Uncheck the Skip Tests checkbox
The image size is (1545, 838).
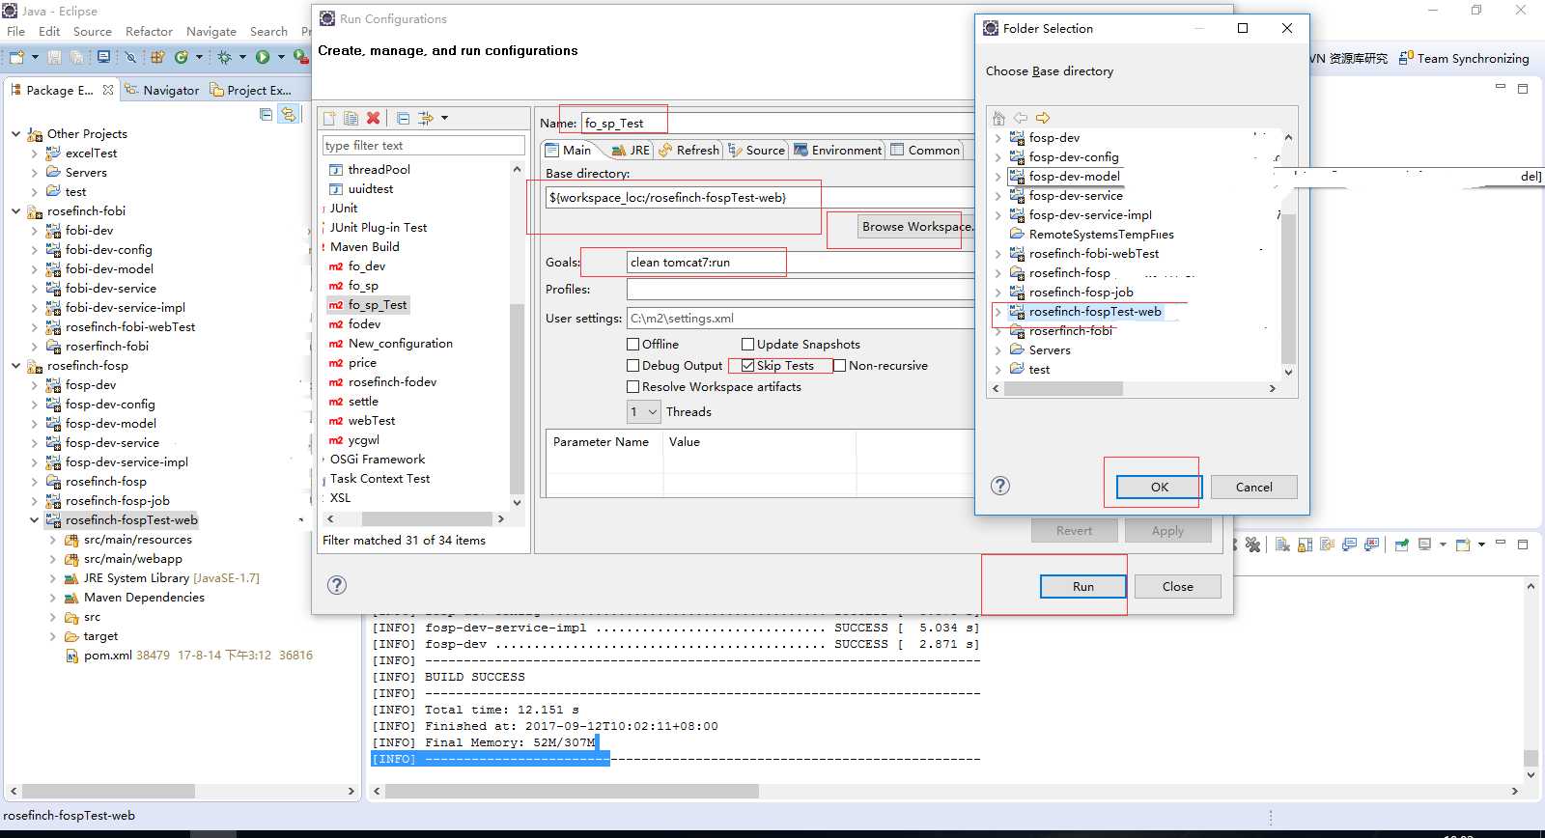point(748,366)
